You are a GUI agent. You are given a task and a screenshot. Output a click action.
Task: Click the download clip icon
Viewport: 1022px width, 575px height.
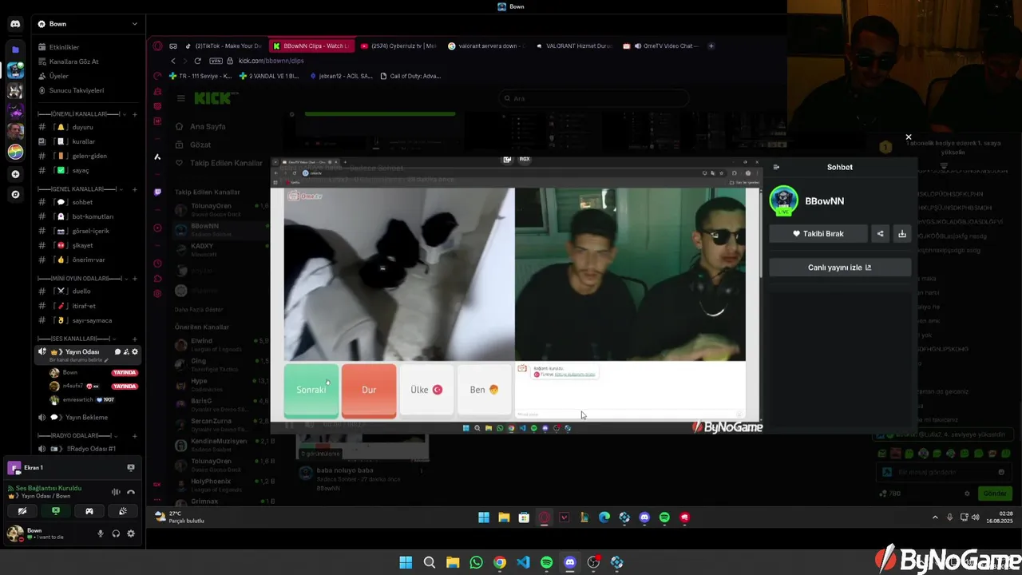pyautogui.click(x=902, y=234)
